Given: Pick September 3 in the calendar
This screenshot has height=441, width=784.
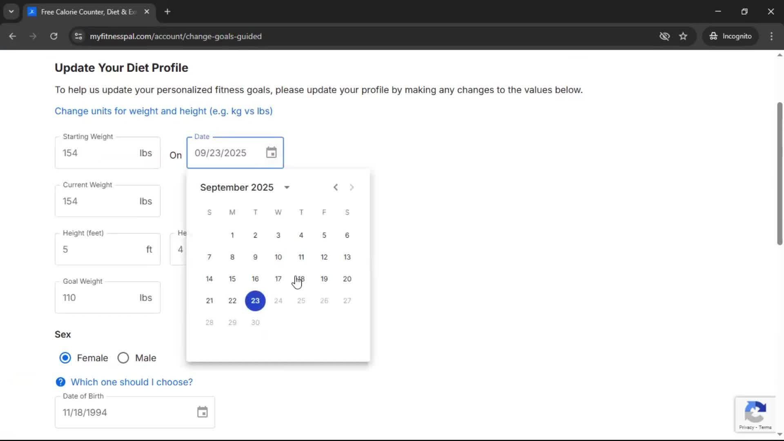Looking at the screenshot, I should pos(278,235).
